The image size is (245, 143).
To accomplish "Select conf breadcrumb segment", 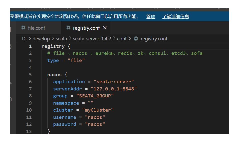I will (122, 39).
